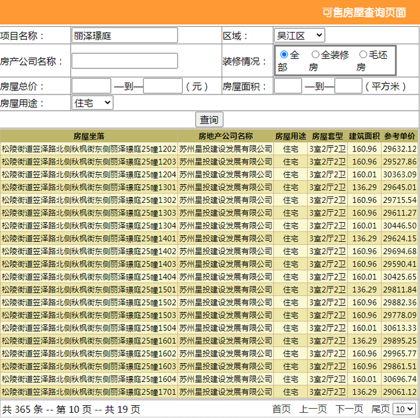Click the 房屋套型 column header
420x418 pixels.
[x=327, y=136]
